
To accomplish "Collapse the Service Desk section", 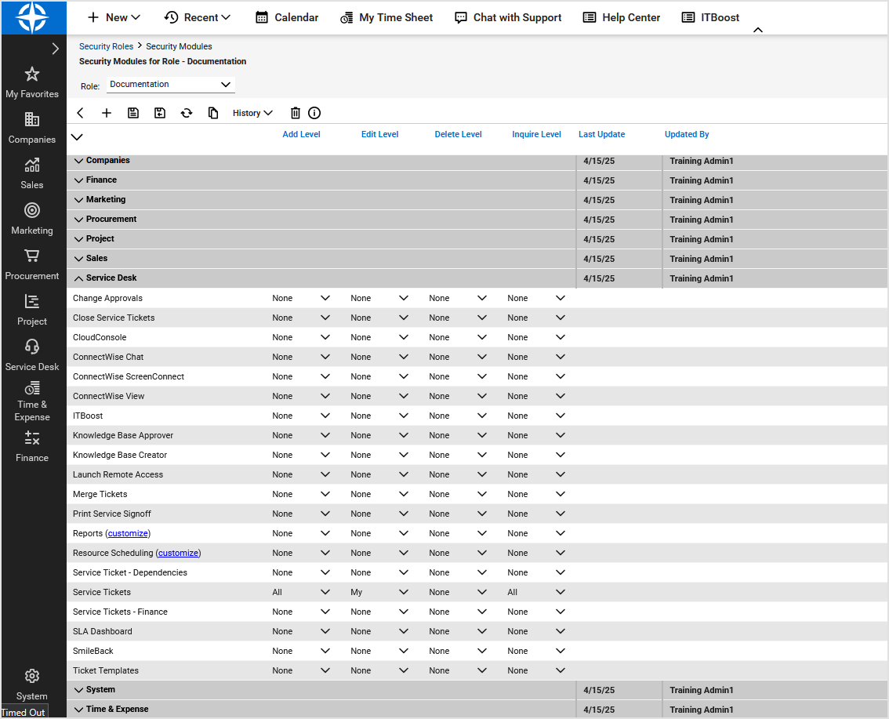I will point(78,278).
